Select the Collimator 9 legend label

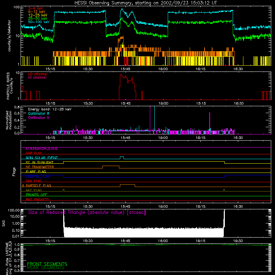click(38, 118)
